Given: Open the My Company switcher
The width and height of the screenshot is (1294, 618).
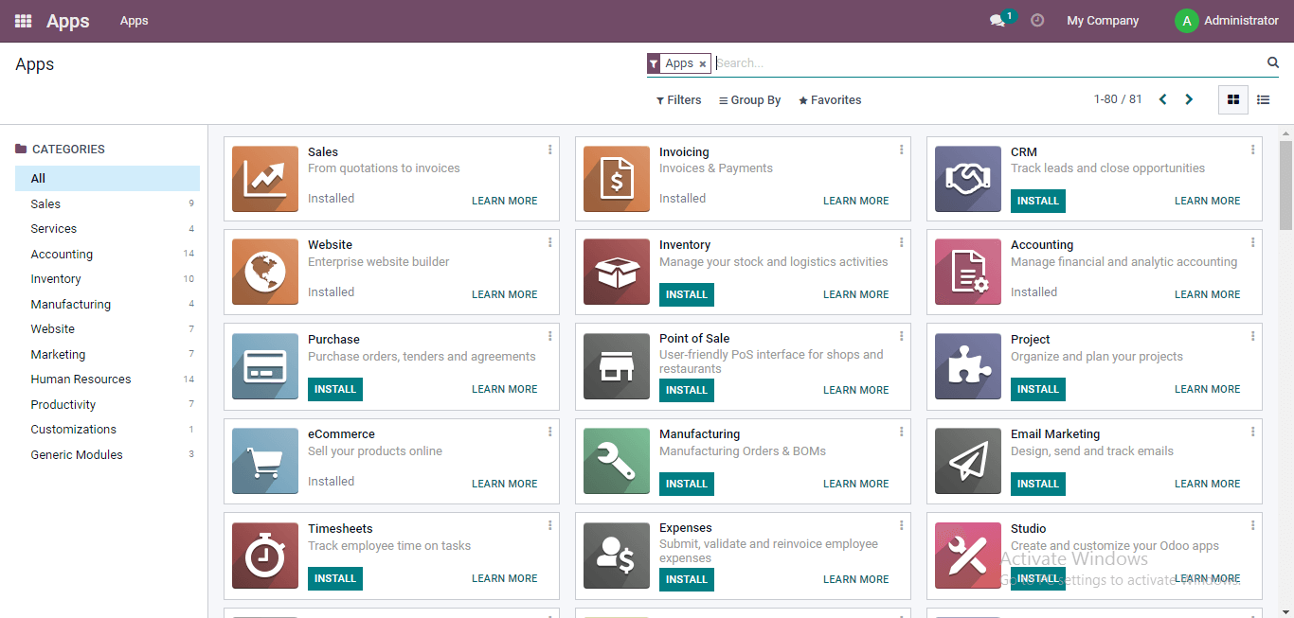Looking at the screenshot, I should [x=1103, y=21].
